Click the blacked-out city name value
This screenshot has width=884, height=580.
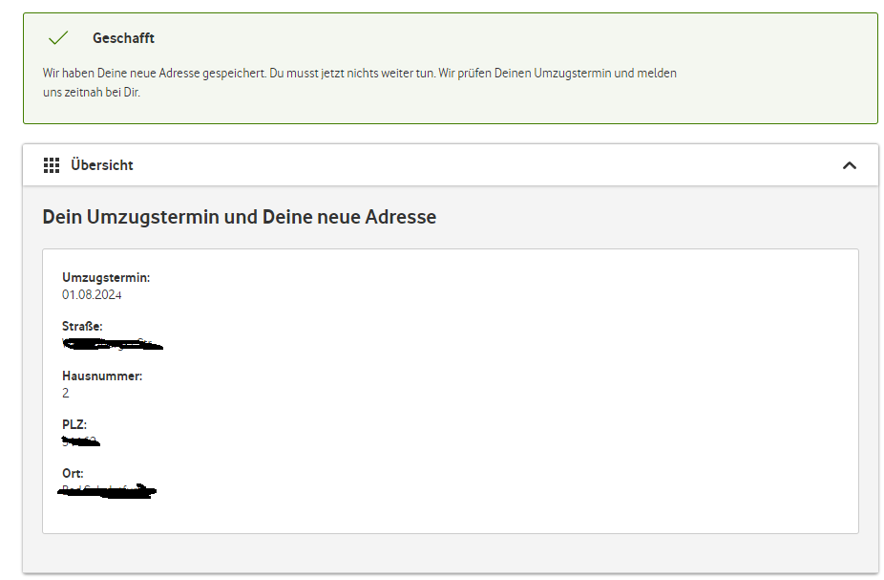coord(107,491)
